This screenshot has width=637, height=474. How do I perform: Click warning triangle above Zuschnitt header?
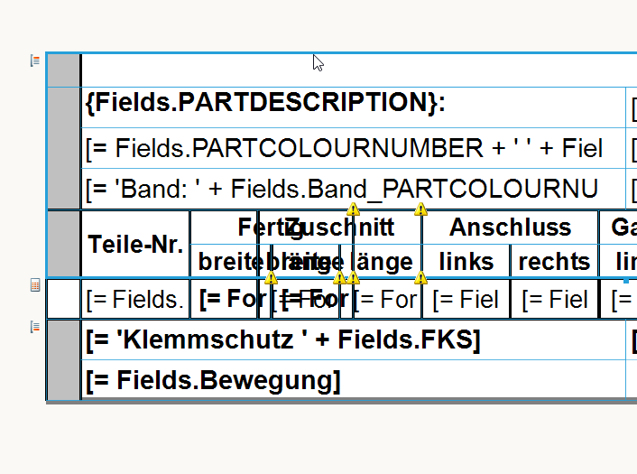pyautogui.click(x=353, y=209)
